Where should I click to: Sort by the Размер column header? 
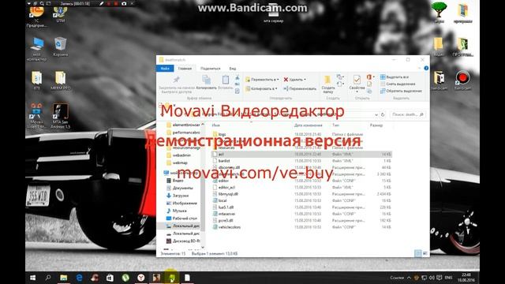click(376, 125)
